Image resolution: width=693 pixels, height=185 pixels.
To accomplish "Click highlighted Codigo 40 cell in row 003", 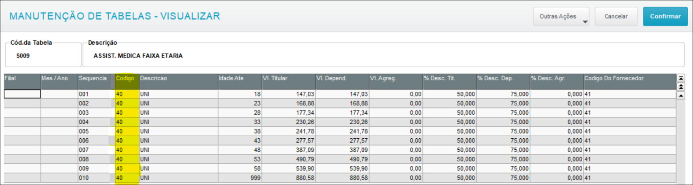I will [127, 113].
